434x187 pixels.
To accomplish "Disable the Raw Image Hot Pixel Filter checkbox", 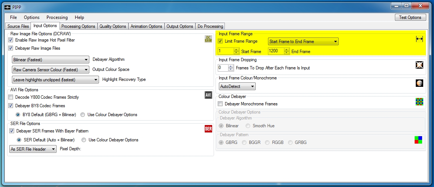I will pyautogui.click(x=11, y=40).
